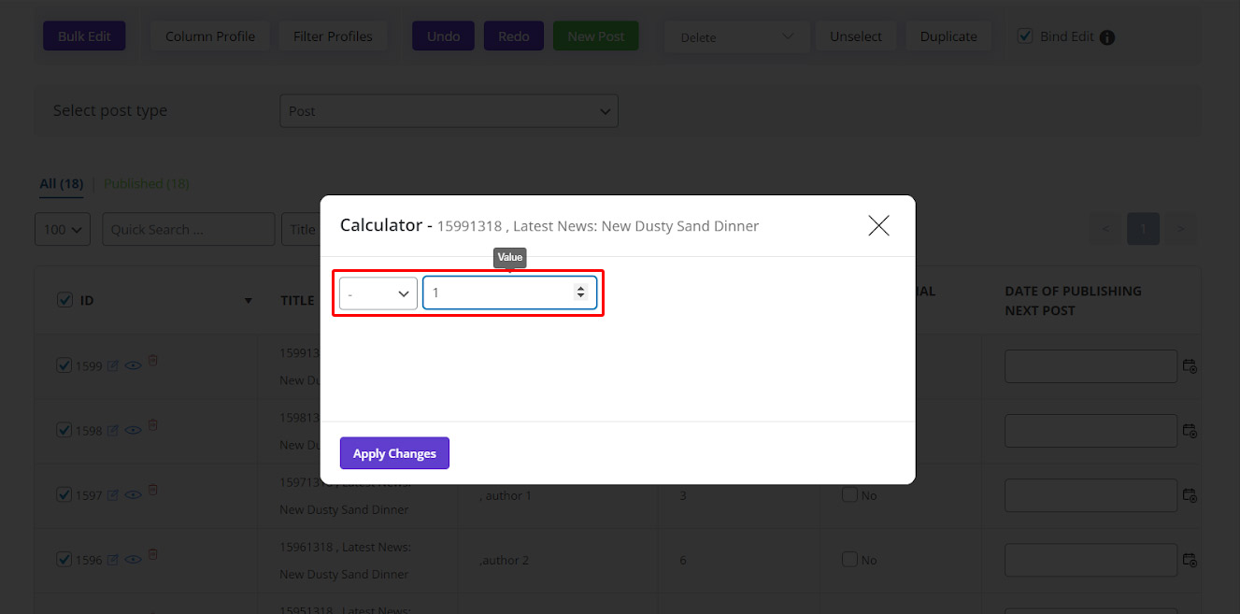Screen dimensions: 1240x614
Task: Click the red trash icon for post 1597
Action: 153,489
